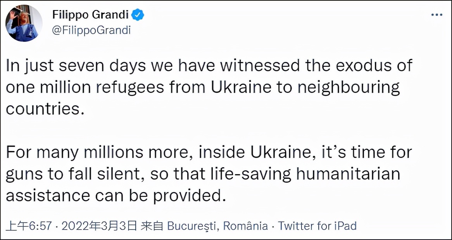452x240 pixels.
Task: Click the word "countries." ending first paragraph
Action: click(45, 109)
